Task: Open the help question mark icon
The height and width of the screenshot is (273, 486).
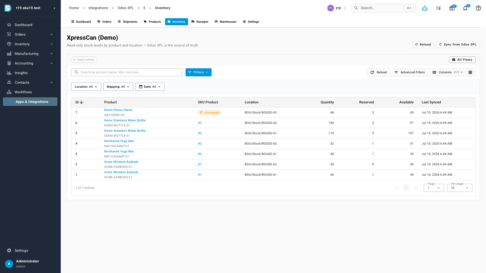Action: (x=478, y=8)
